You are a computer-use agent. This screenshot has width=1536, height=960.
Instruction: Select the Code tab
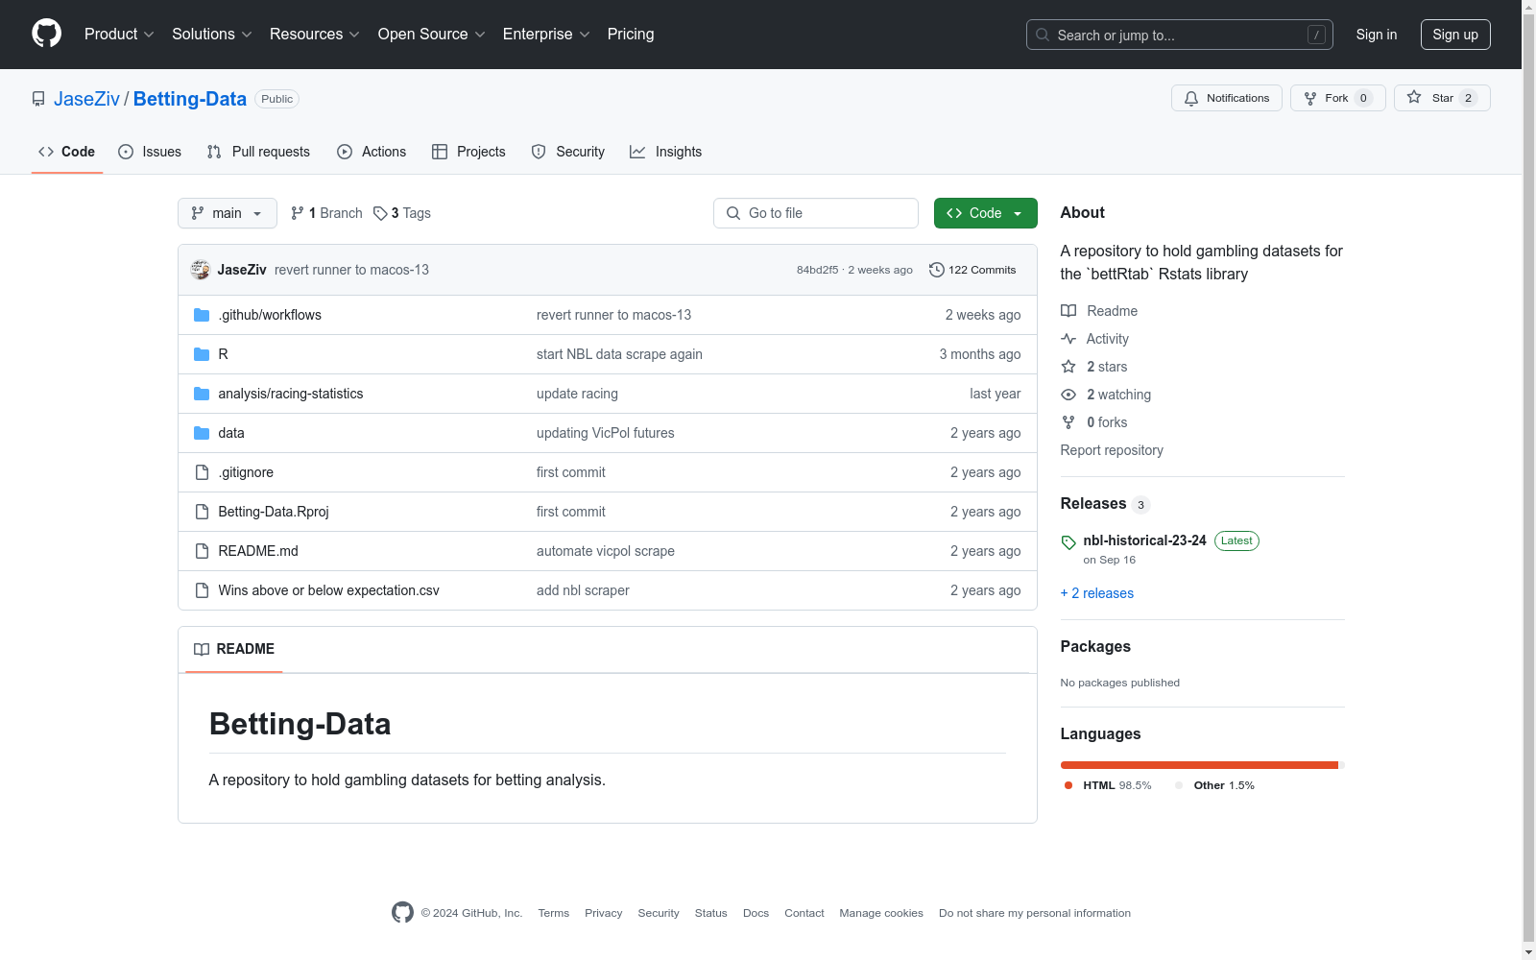point(67,152)
